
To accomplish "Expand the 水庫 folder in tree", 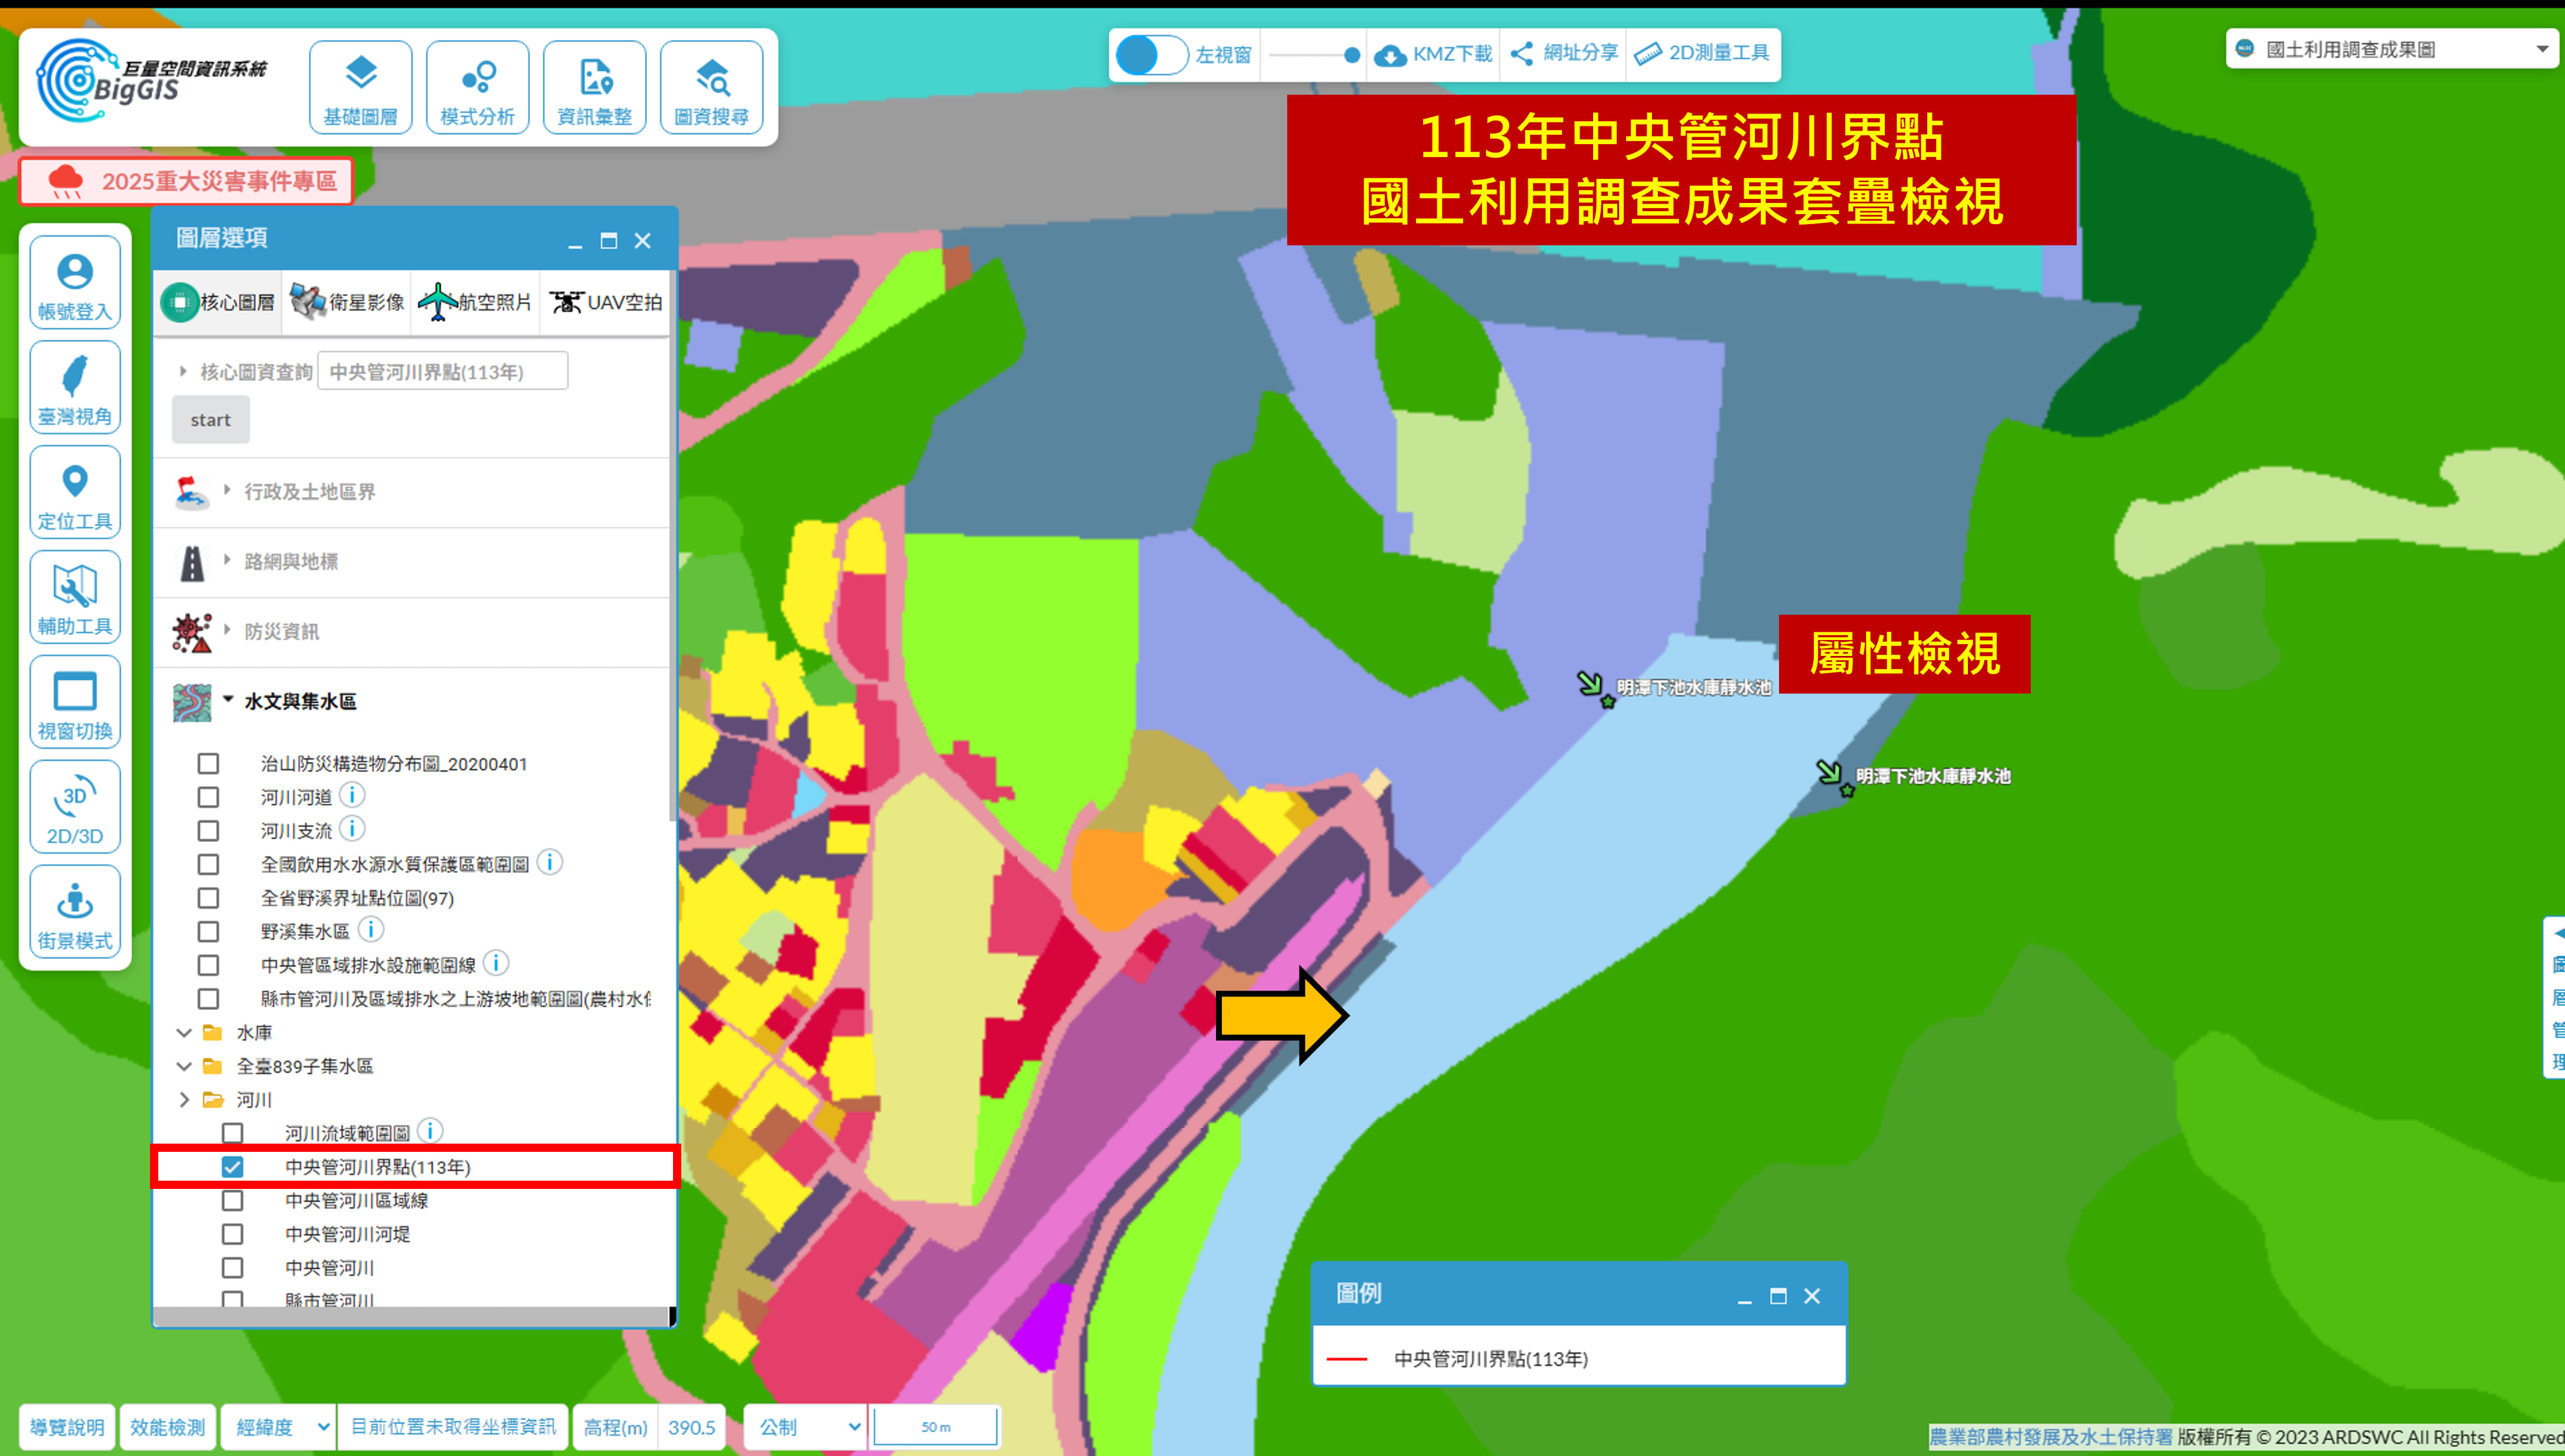I will pos(184,1032).
